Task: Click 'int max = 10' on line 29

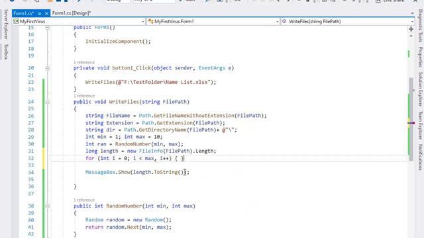Action: 142,137
